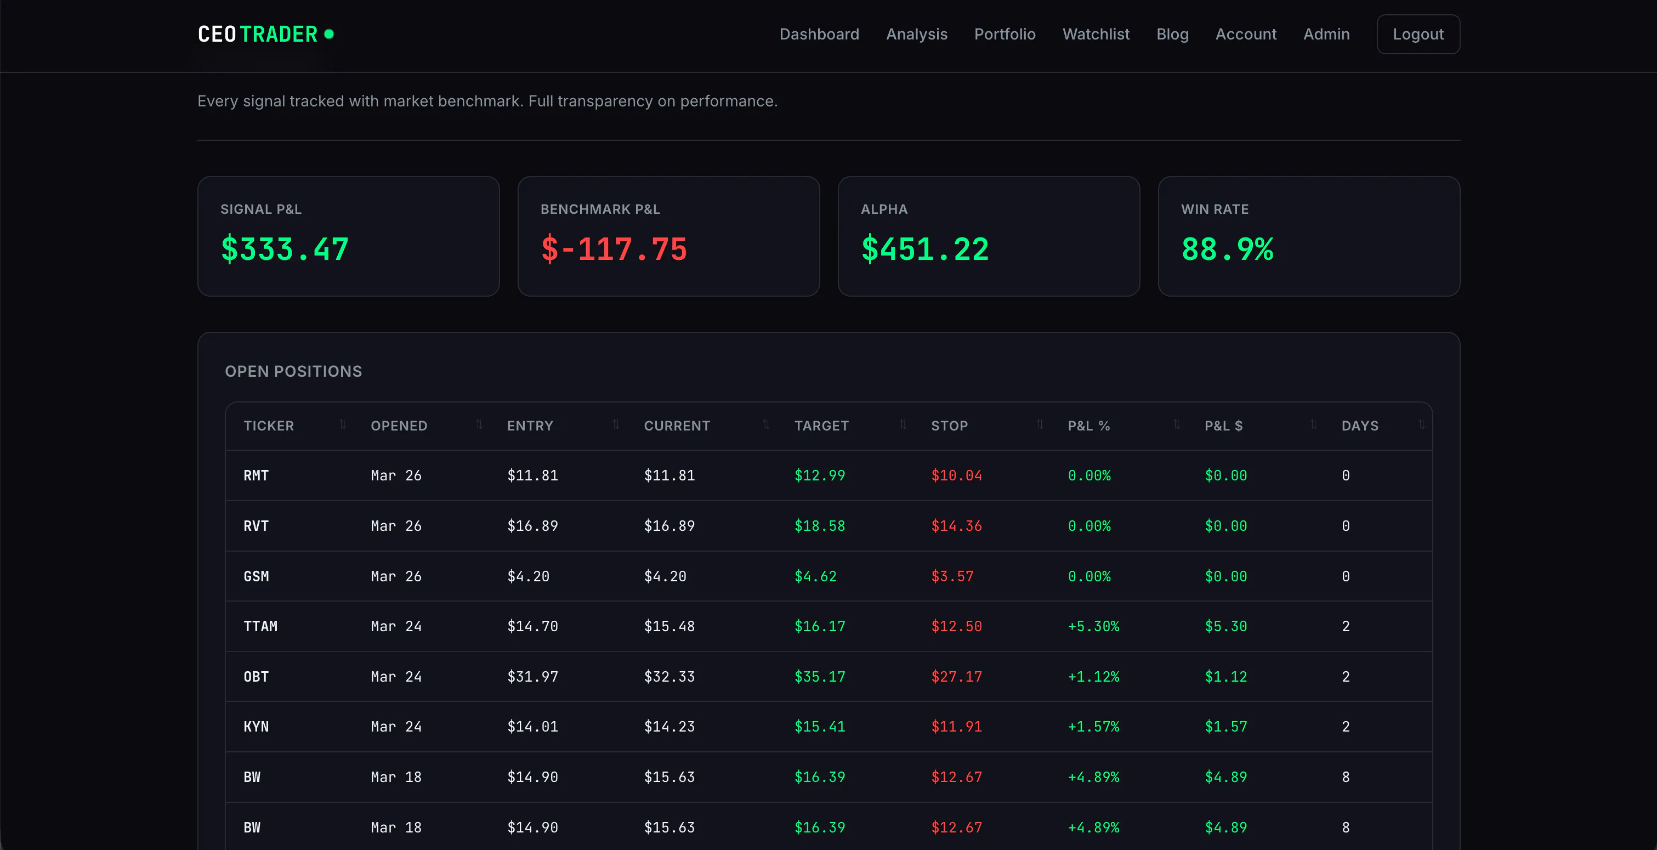
Task: Click GSM stop price $3.57
Action: [x=952, y=576]
